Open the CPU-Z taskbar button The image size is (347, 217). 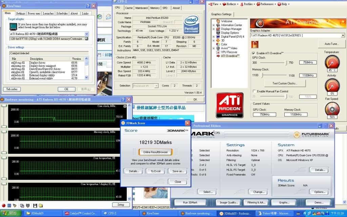pyautogui.click(x=121, y=214)
